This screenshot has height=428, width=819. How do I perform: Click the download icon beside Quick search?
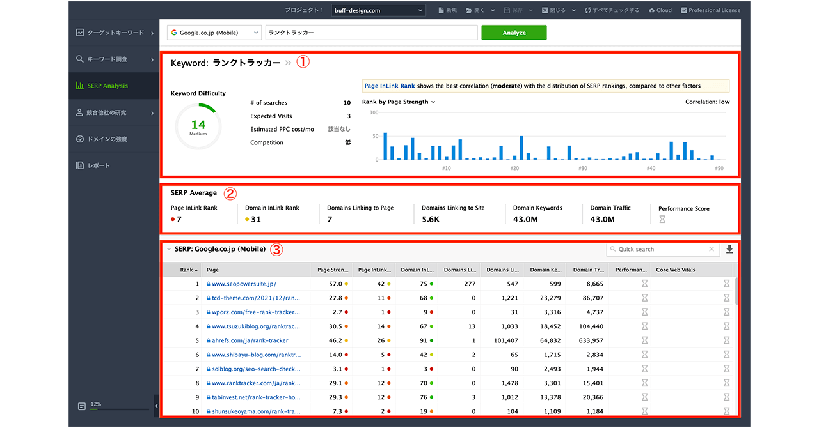tap(729, 249)
